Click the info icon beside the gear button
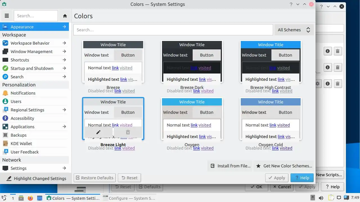This screenshot has height=202, width=360. [x=328, y=84]
